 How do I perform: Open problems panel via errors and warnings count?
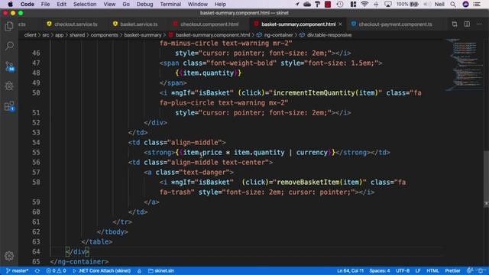click(x=56, y=270)
